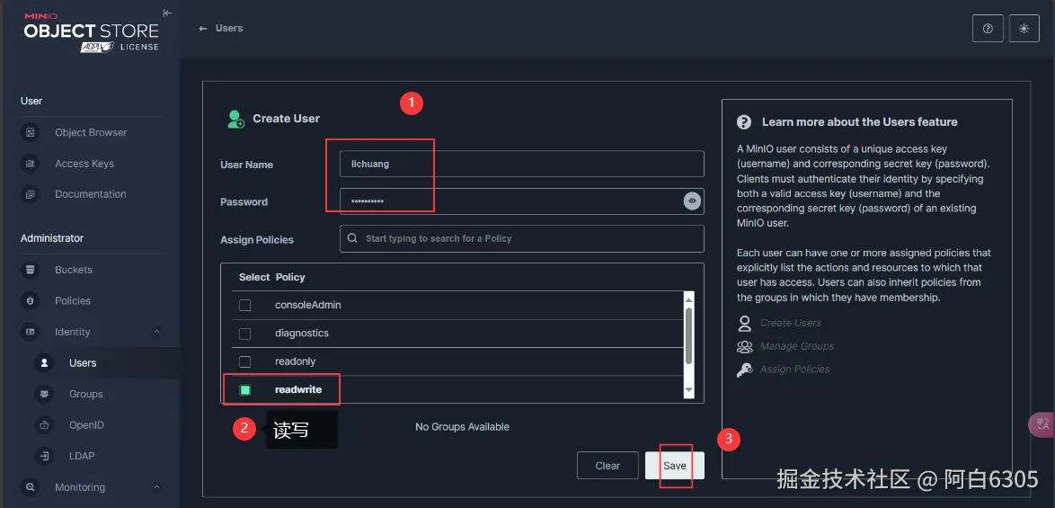Click the readonly policy name
This screenshot has width=1055, height=508.
click(296, 362)
